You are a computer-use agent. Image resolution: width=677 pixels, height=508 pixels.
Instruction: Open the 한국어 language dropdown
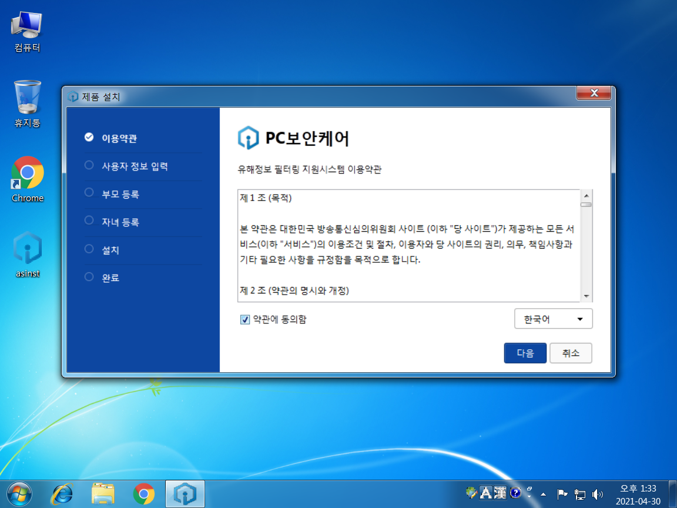click(553, 319)
